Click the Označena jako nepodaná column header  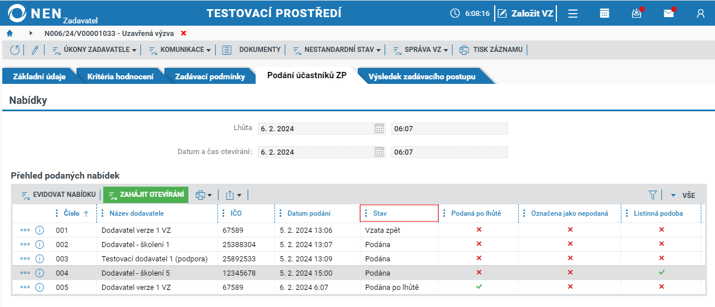click(569, 213)
